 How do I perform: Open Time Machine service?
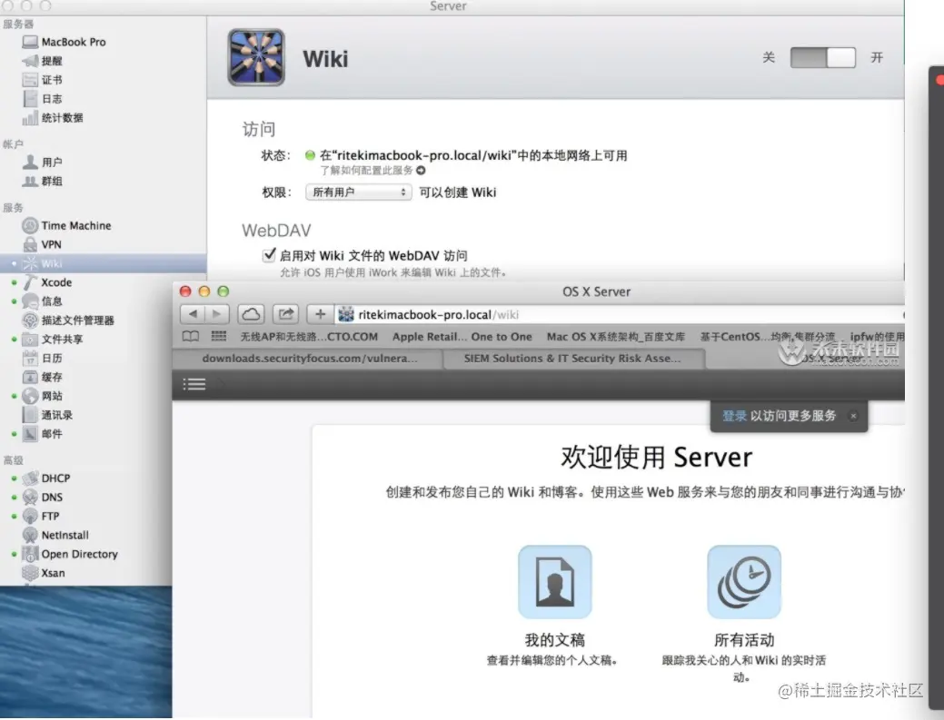[66, 225]
